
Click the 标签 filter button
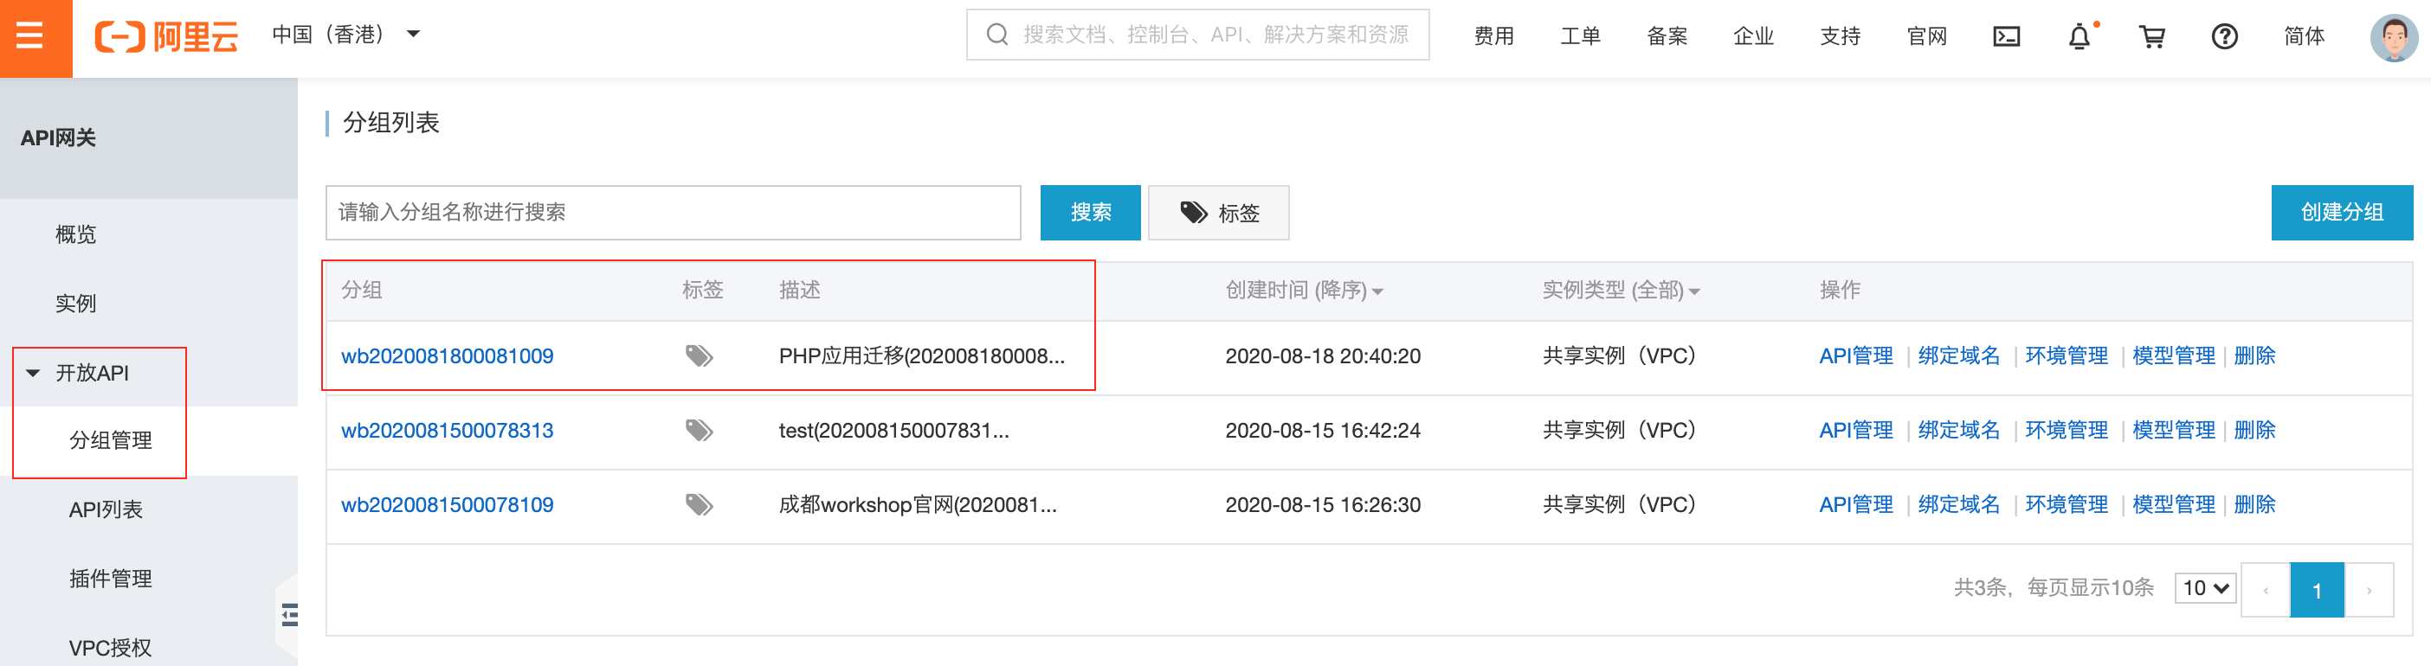point(1218,212)
